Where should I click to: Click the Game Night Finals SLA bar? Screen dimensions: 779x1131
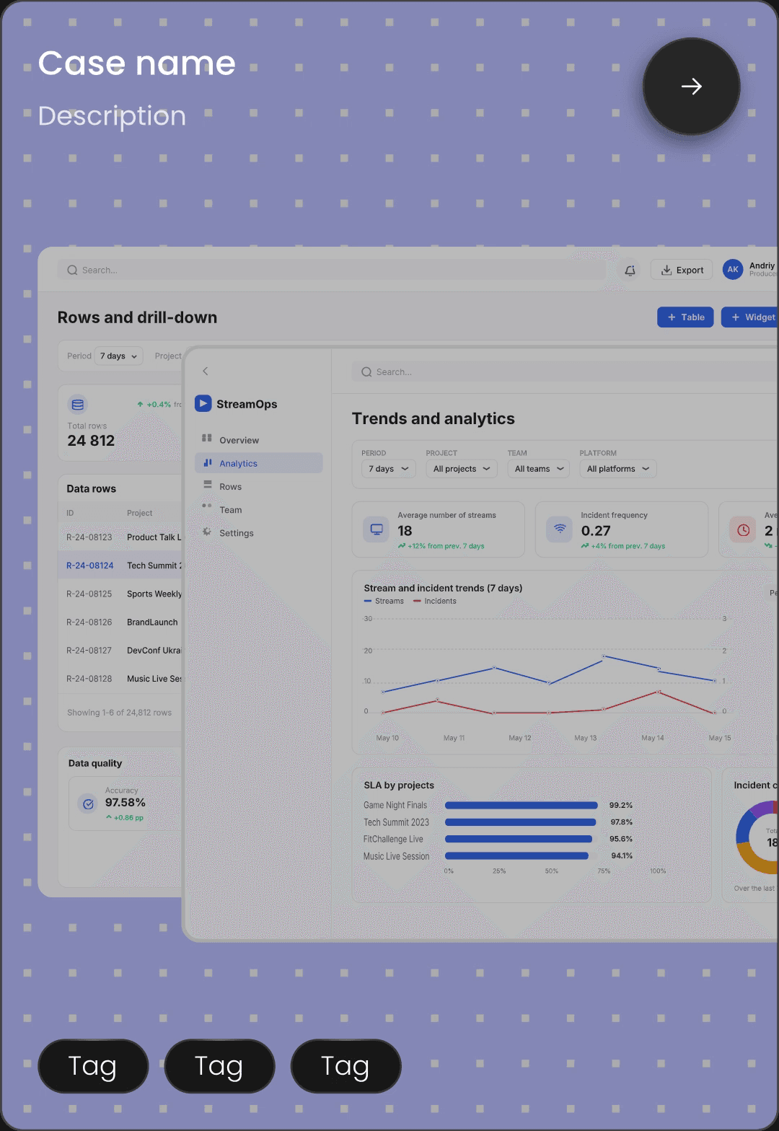pyautogui.click(x=521, y=806)
